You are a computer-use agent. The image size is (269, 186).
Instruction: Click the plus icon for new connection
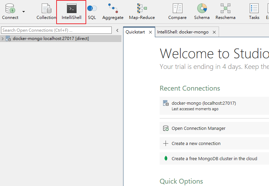pyautogui.click(x=166, y=143)
